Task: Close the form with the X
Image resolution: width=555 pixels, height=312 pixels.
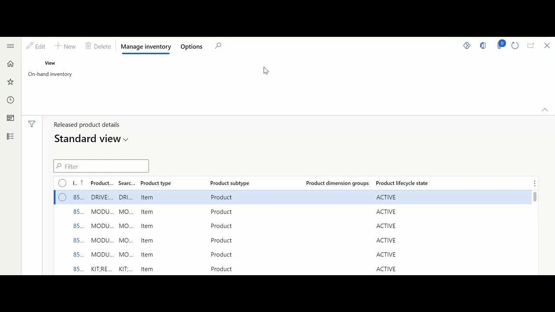Action: pyautogui.click(x=547, y=45)
